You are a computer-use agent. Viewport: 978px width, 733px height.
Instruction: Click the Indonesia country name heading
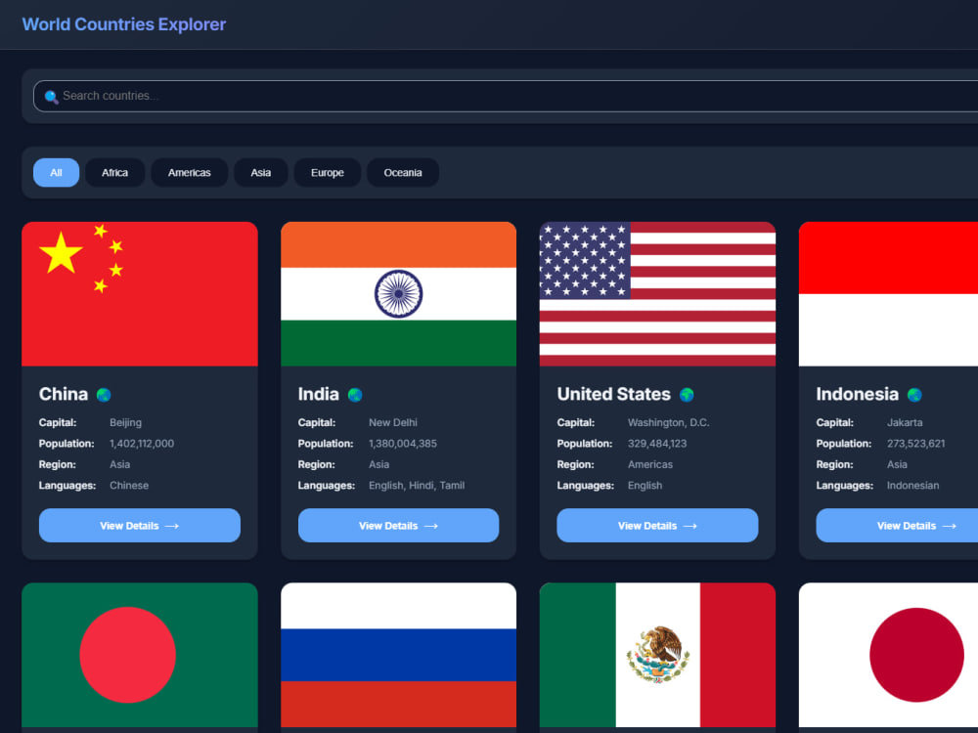point(857,394)
